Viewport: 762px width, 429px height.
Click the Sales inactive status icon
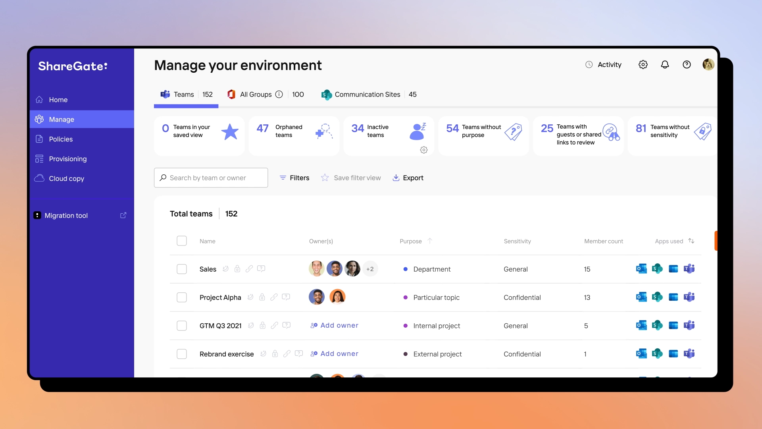click(225, 269)
